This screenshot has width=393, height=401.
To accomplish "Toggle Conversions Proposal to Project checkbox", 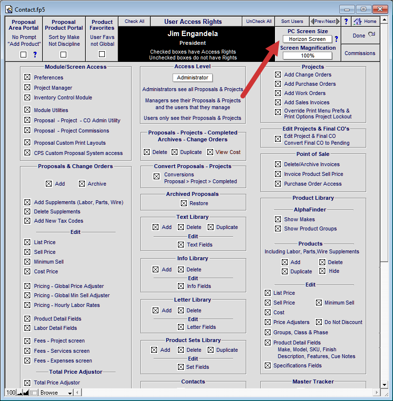I will click(157, 176).
